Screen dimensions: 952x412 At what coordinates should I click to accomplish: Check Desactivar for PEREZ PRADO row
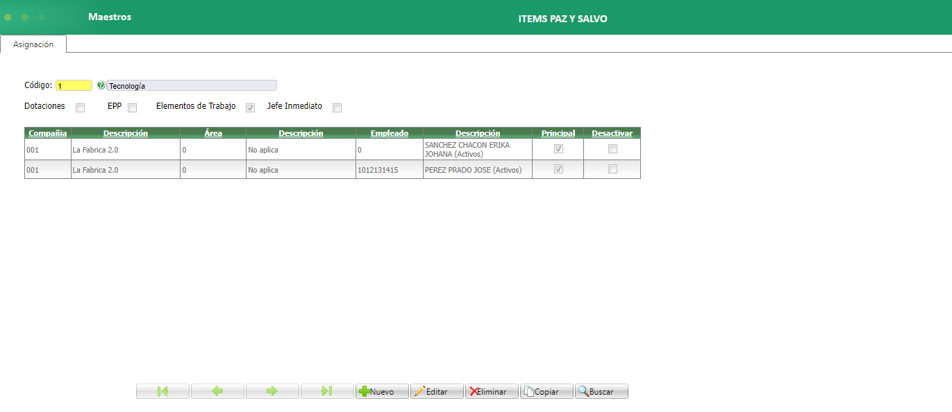click(x=612, y=169)
